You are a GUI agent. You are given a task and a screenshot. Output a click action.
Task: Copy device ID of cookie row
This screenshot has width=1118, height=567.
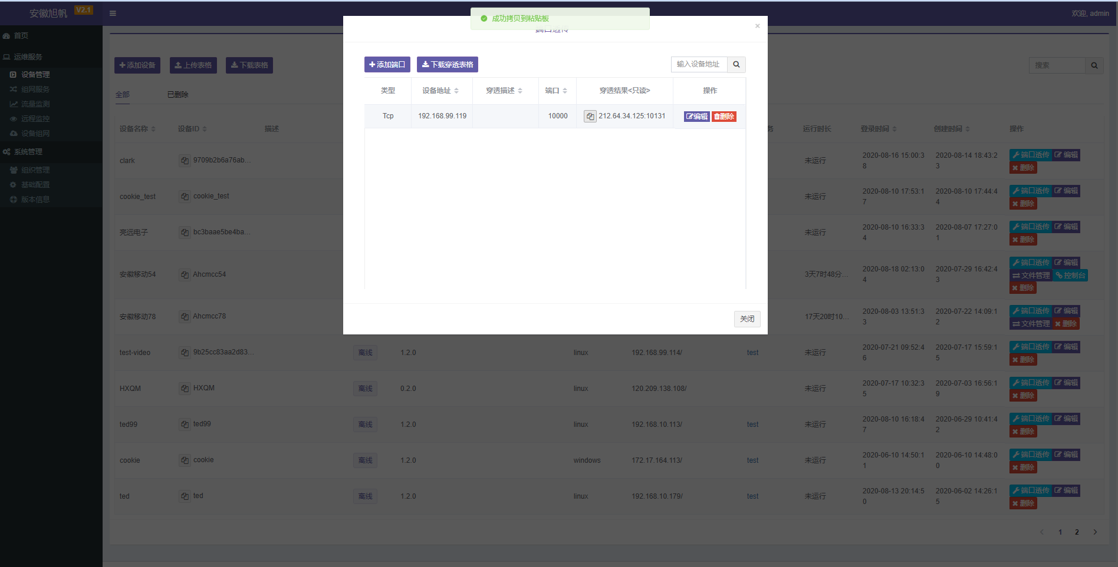click(x=185, y=460)
